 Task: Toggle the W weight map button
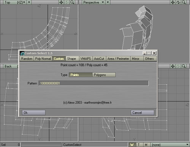pyautogui.click(x=132, y=145)
